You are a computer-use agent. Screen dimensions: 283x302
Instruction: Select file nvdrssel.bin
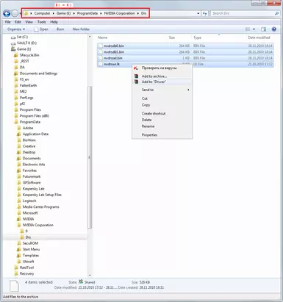coord(185,58)
